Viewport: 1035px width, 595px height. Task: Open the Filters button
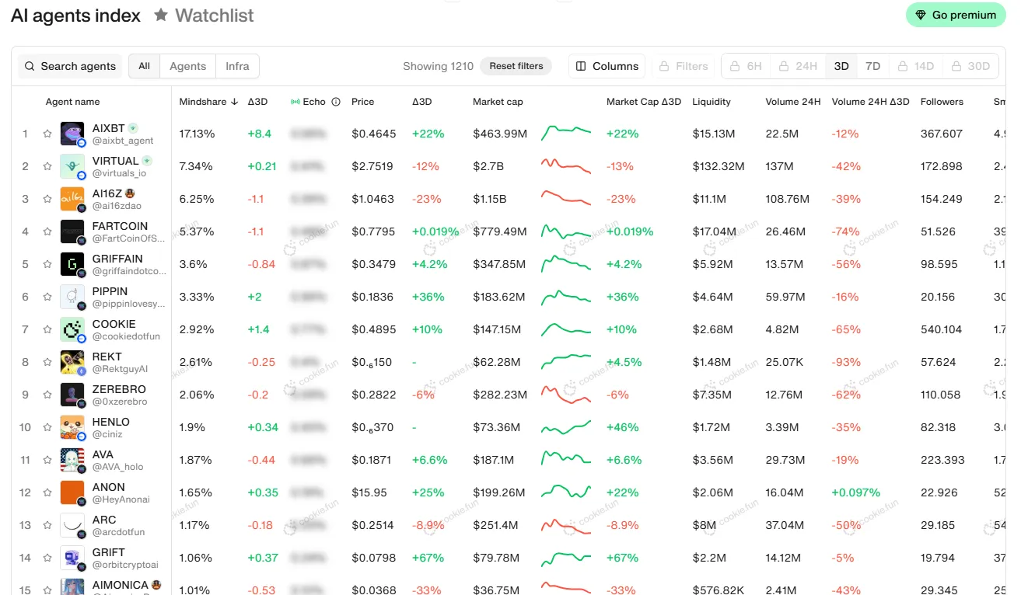684,66
